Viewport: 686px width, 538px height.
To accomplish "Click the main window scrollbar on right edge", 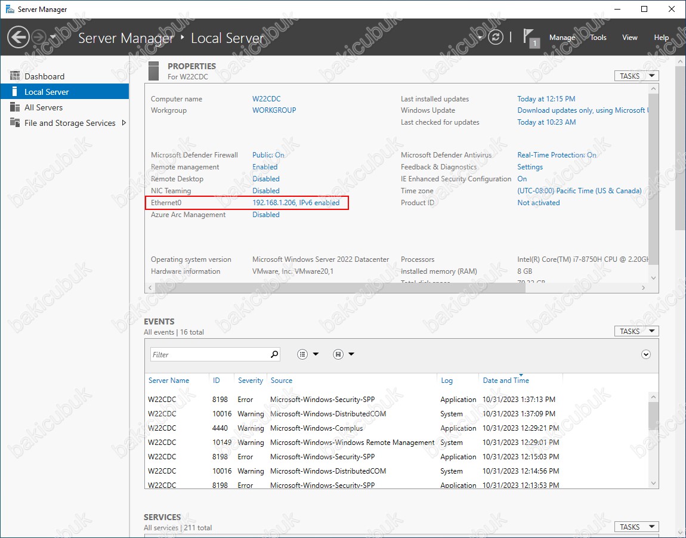I will pyautogui.click(x=681, y=148).
